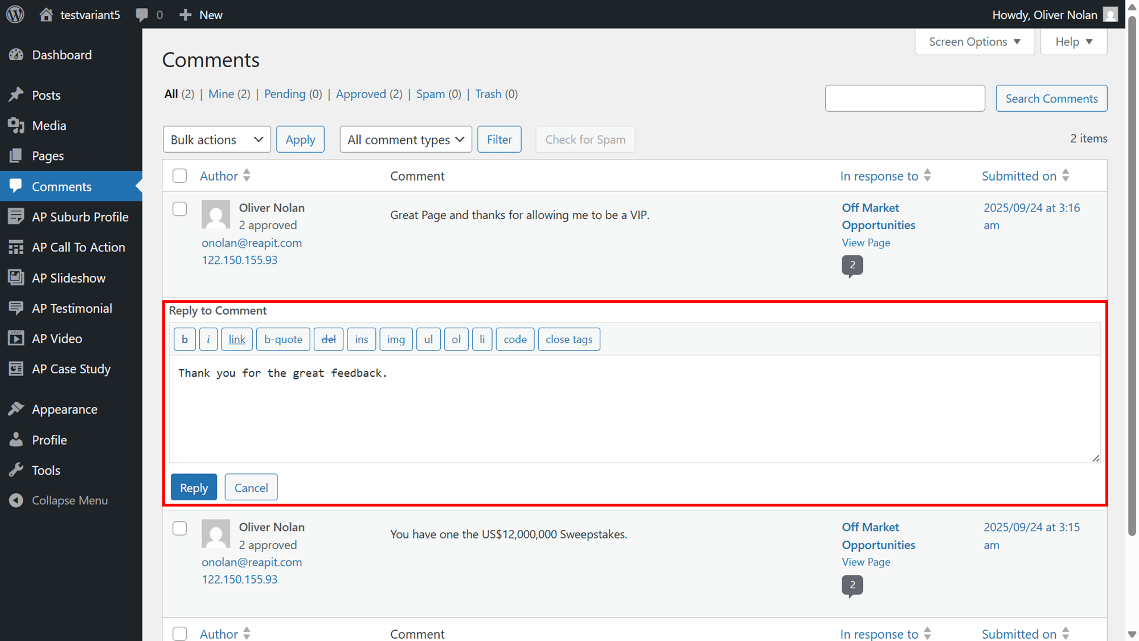The width and height of the screenshot is (1139, 641).
Task: Open the Bulk actions dropdown
Action: pos(217,140)
